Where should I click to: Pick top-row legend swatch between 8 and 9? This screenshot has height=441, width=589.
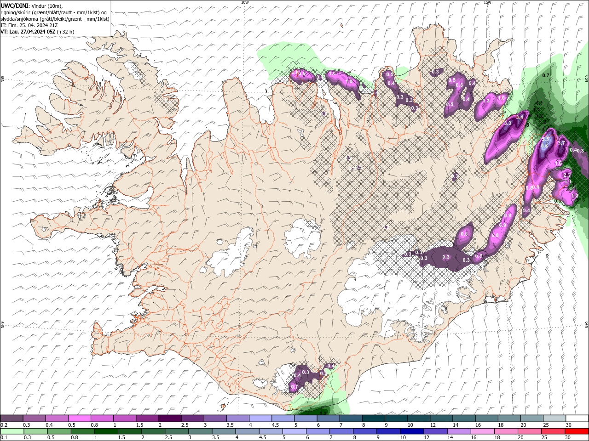click(373, 418)
